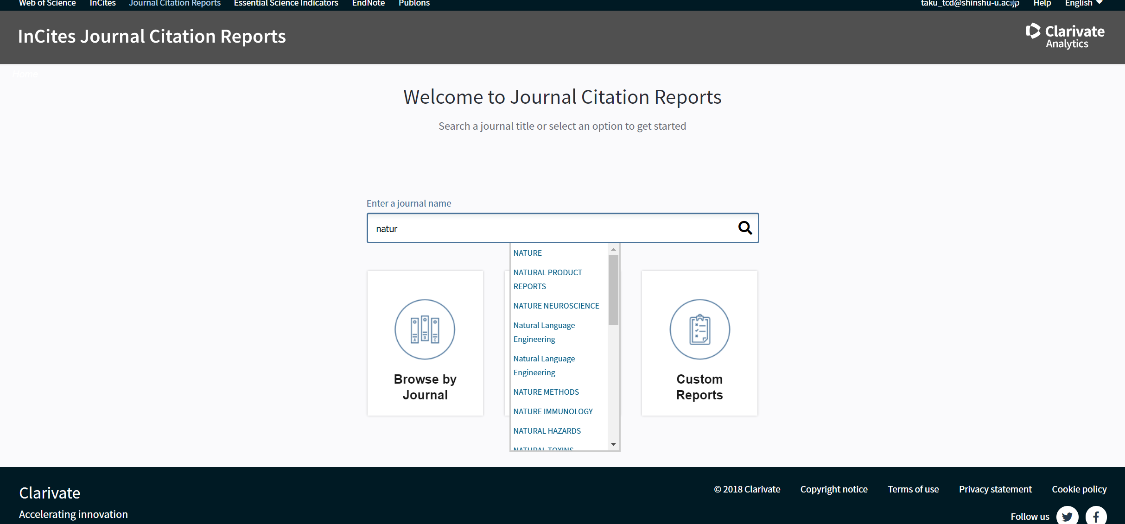1125x524 pixels.
Task: Open Clarivate's Facebook page icon
Action: pos(1096,516)
